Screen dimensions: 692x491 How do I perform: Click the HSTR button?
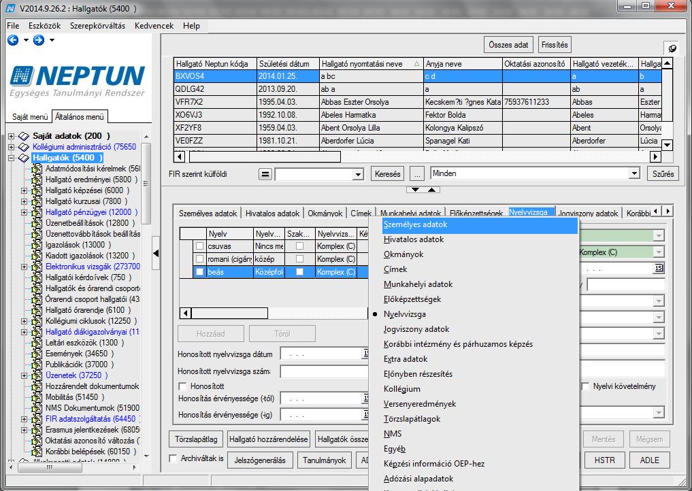coord(604,460)
